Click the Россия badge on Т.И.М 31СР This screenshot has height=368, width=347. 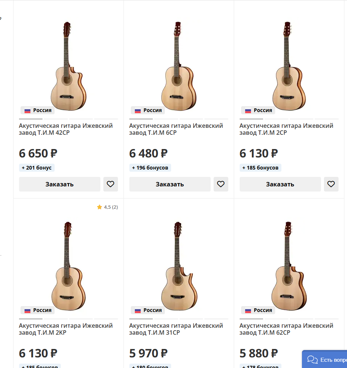148,310
